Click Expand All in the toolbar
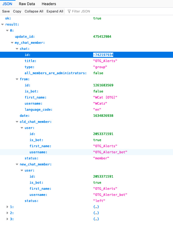173x229 pixels. [x=55, y=11]
